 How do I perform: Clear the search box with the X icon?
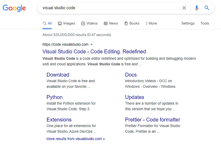point(184,8)
